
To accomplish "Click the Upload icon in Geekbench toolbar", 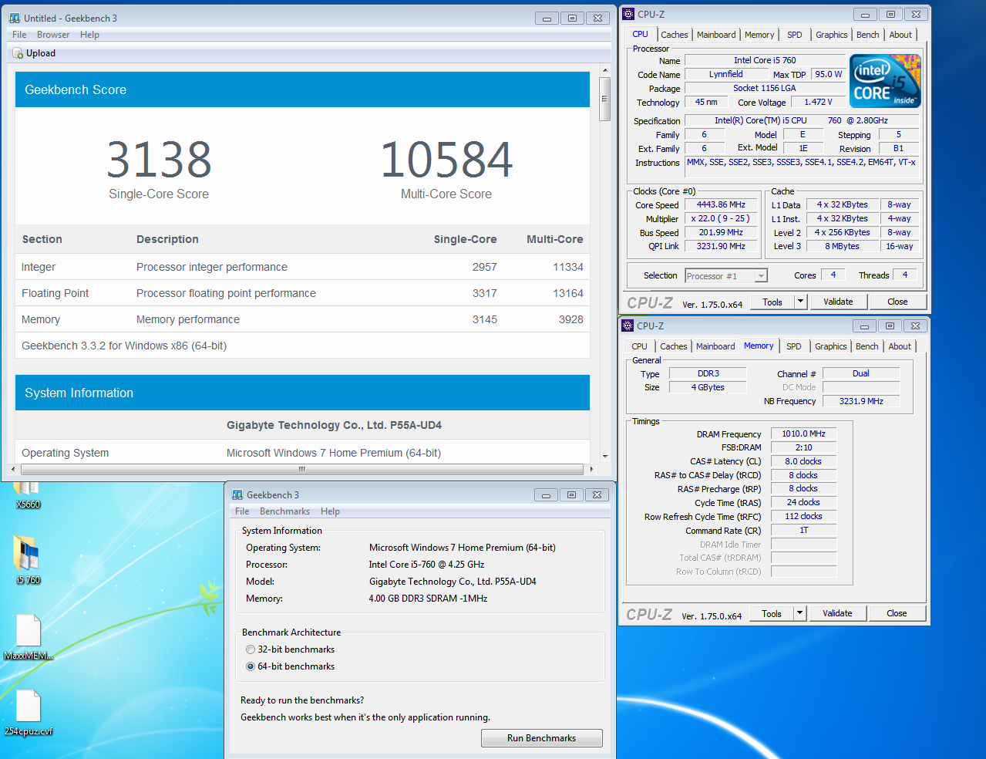I will [x=18, y=53].
